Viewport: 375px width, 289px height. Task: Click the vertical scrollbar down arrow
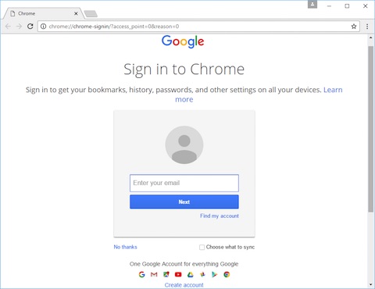[x=371, y=285]
